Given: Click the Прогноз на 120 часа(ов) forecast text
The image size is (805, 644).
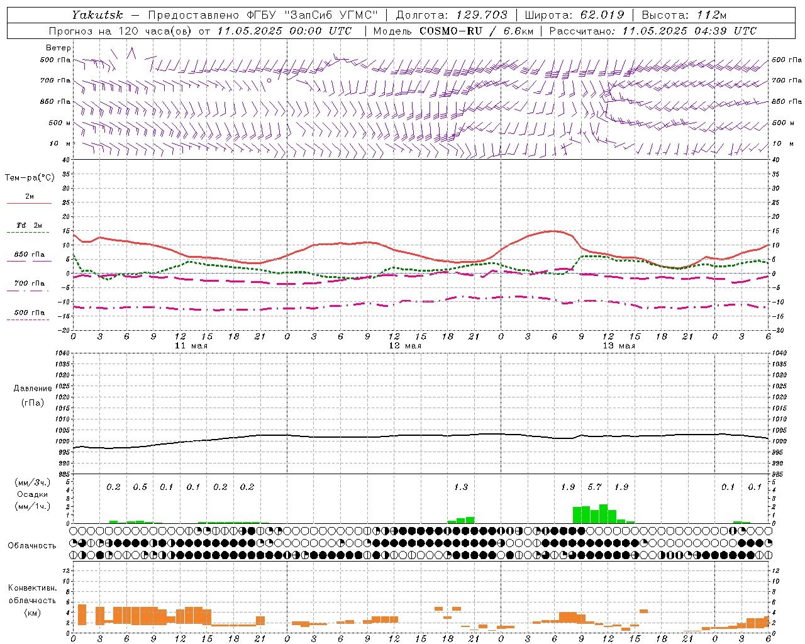Looking at the screenshot, I should [121, 31].
